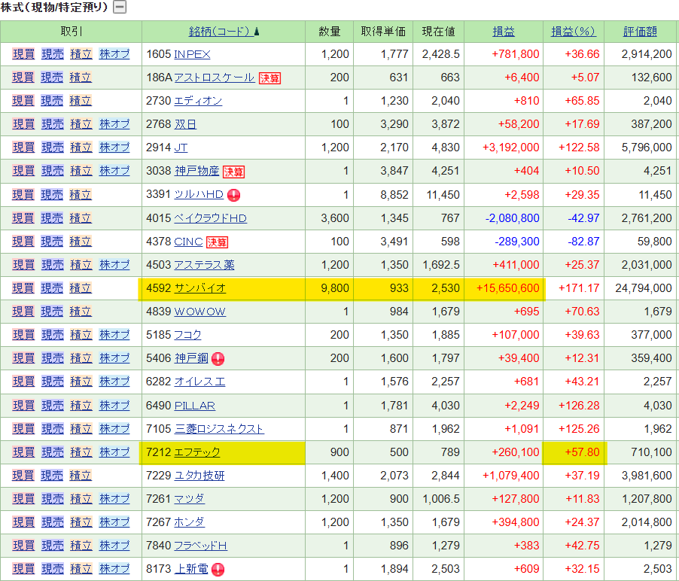Image resolution: width=679 pixels, height=581 pixels.
Task: Sort table by 損益(%) column header
Action: click(573, 32)
